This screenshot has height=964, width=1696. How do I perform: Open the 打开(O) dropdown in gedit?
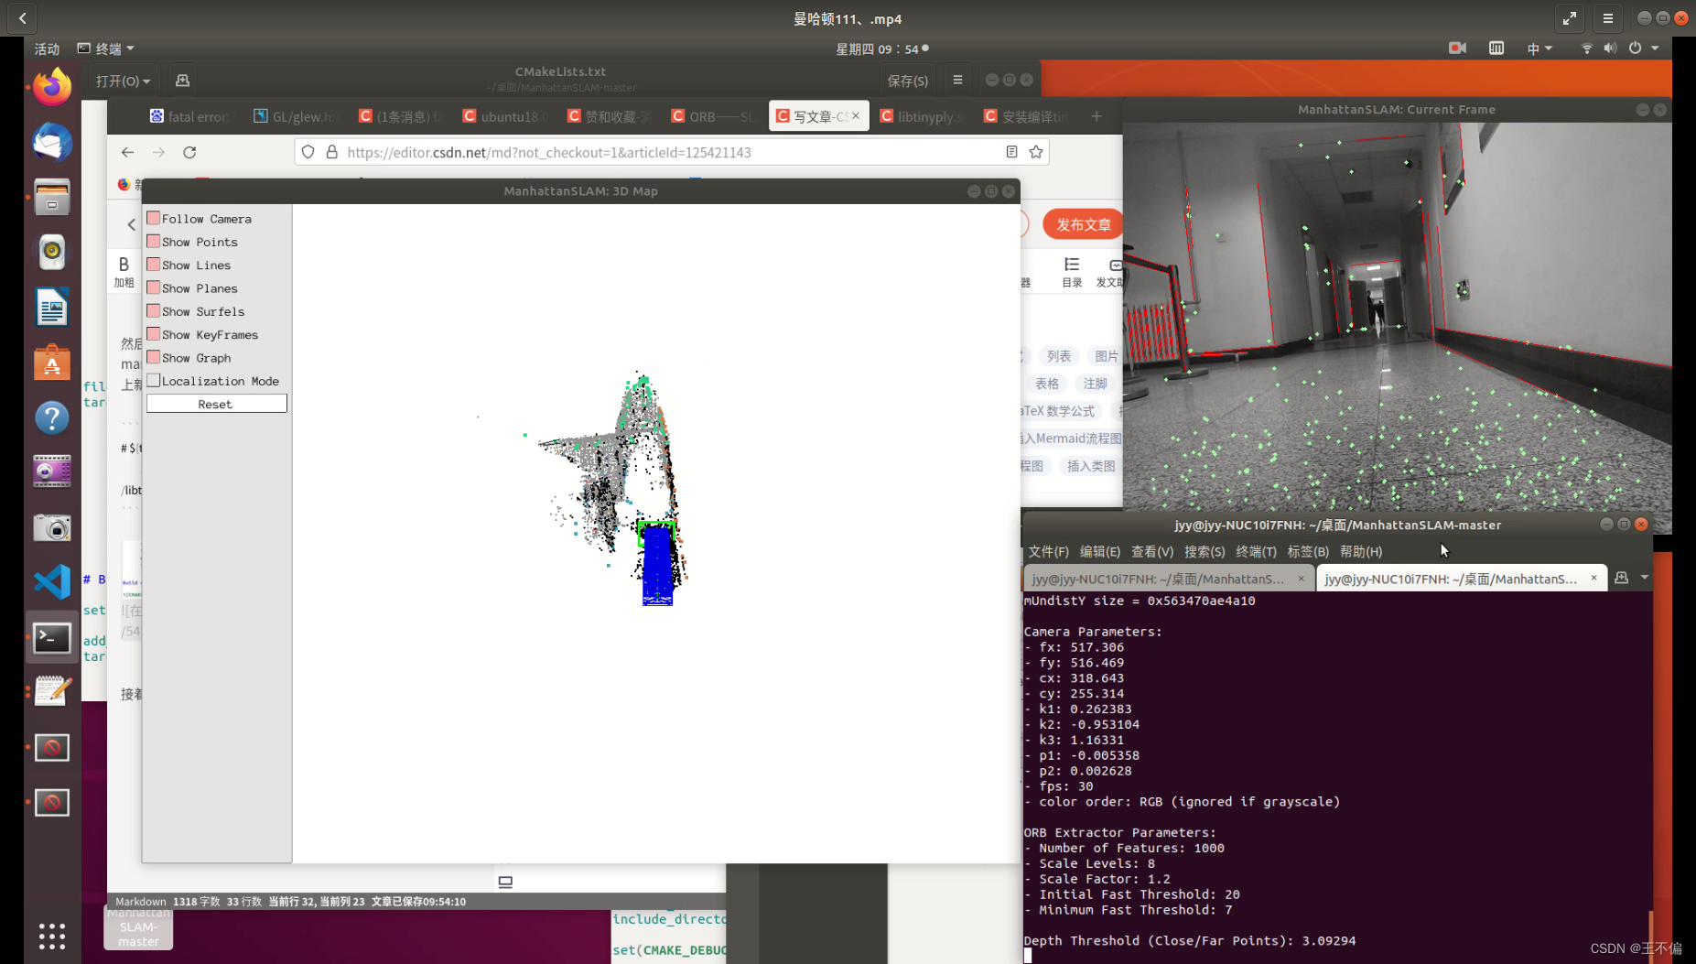[123, 81]
